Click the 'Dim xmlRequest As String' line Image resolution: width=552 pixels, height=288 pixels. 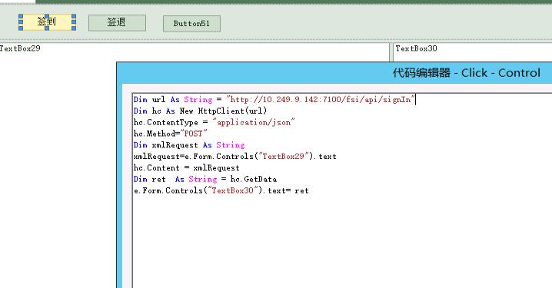pyautogui.click(x=188, y=145)
